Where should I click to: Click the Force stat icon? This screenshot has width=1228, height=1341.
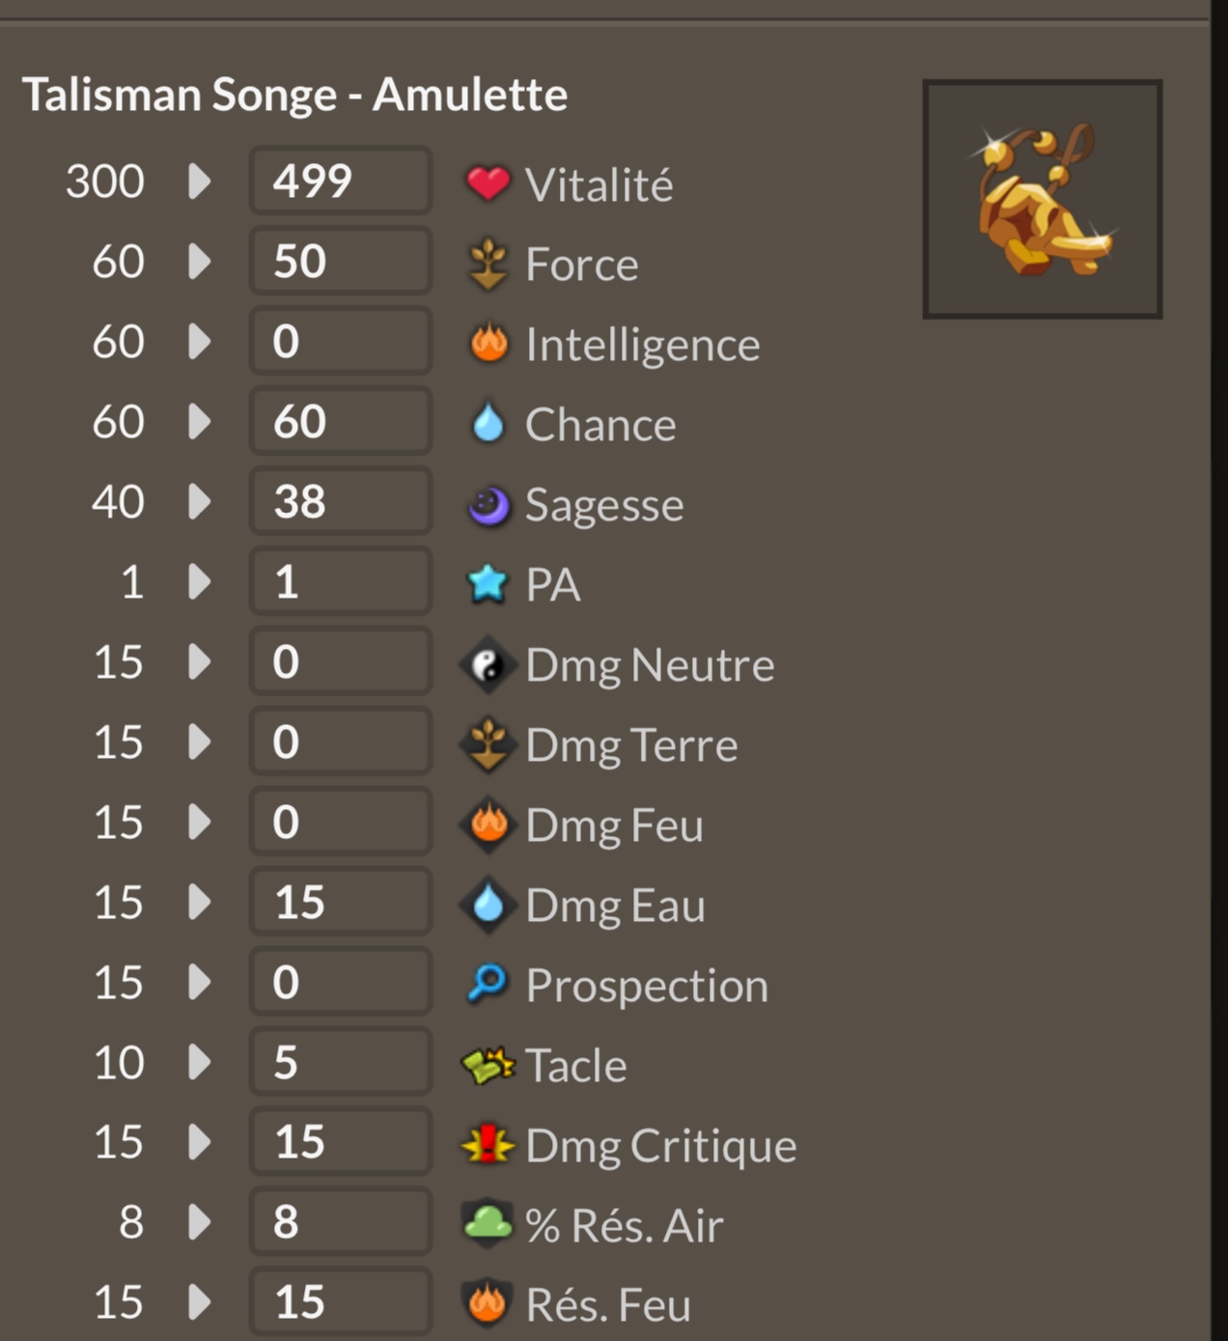click(x=488, y=264)
